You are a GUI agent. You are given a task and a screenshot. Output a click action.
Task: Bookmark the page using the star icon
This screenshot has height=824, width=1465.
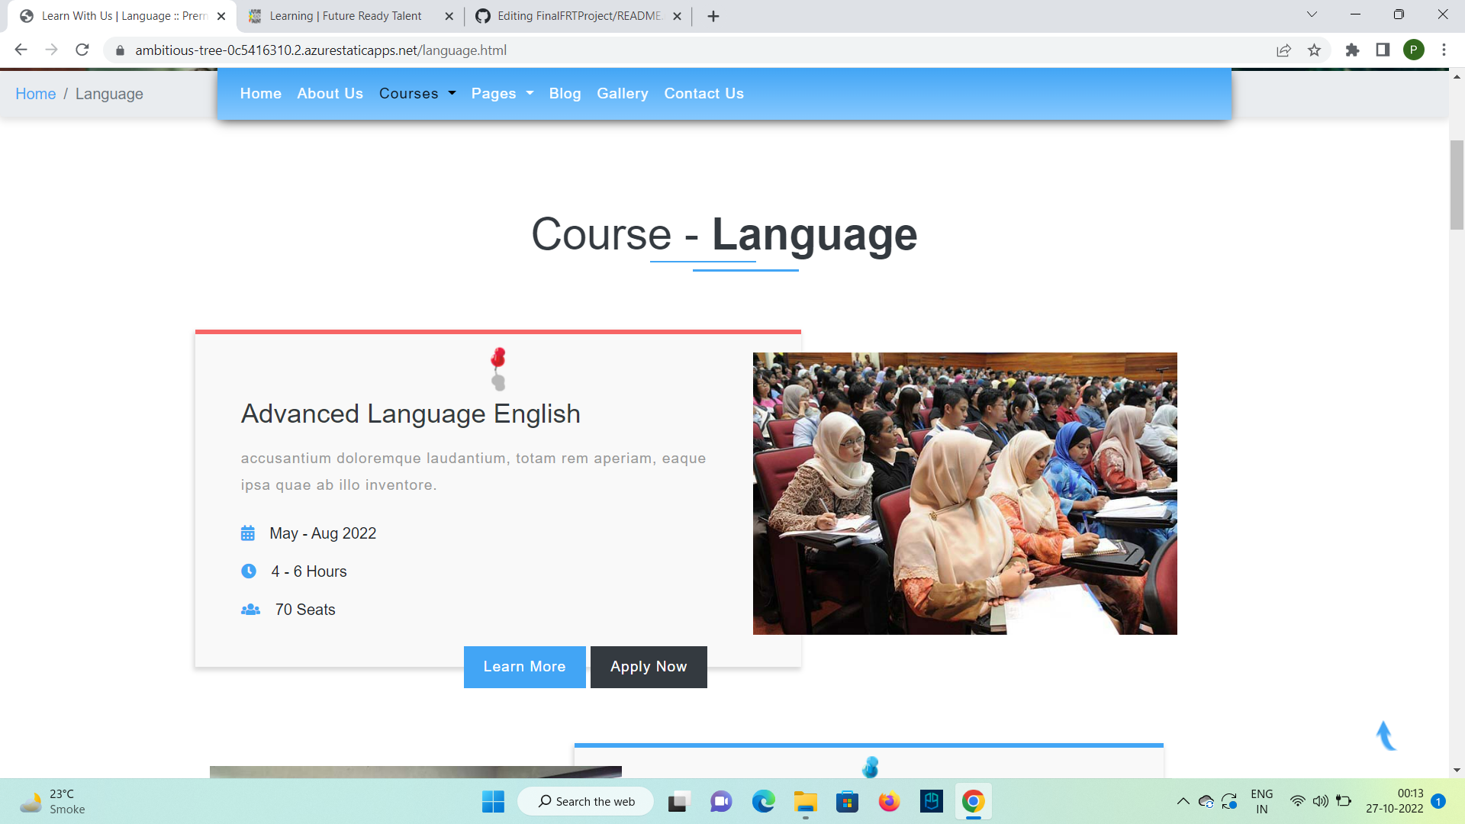(1315, 50)
